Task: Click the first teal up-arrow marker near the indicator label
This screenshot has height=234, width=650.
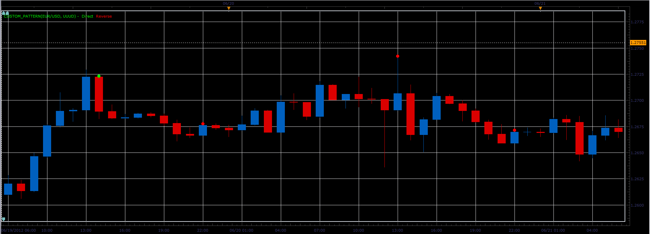Action: [3, 13]
